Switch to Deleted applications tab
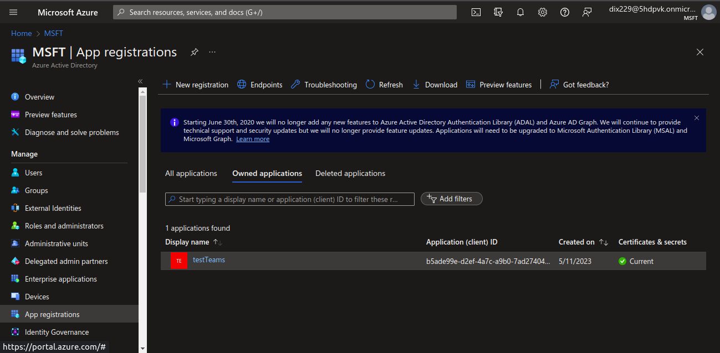The height and width of the screenshot is (353, 720). click(350, 173)
